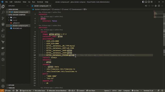Click the remote window indicator in status bar

pos(2,90)
